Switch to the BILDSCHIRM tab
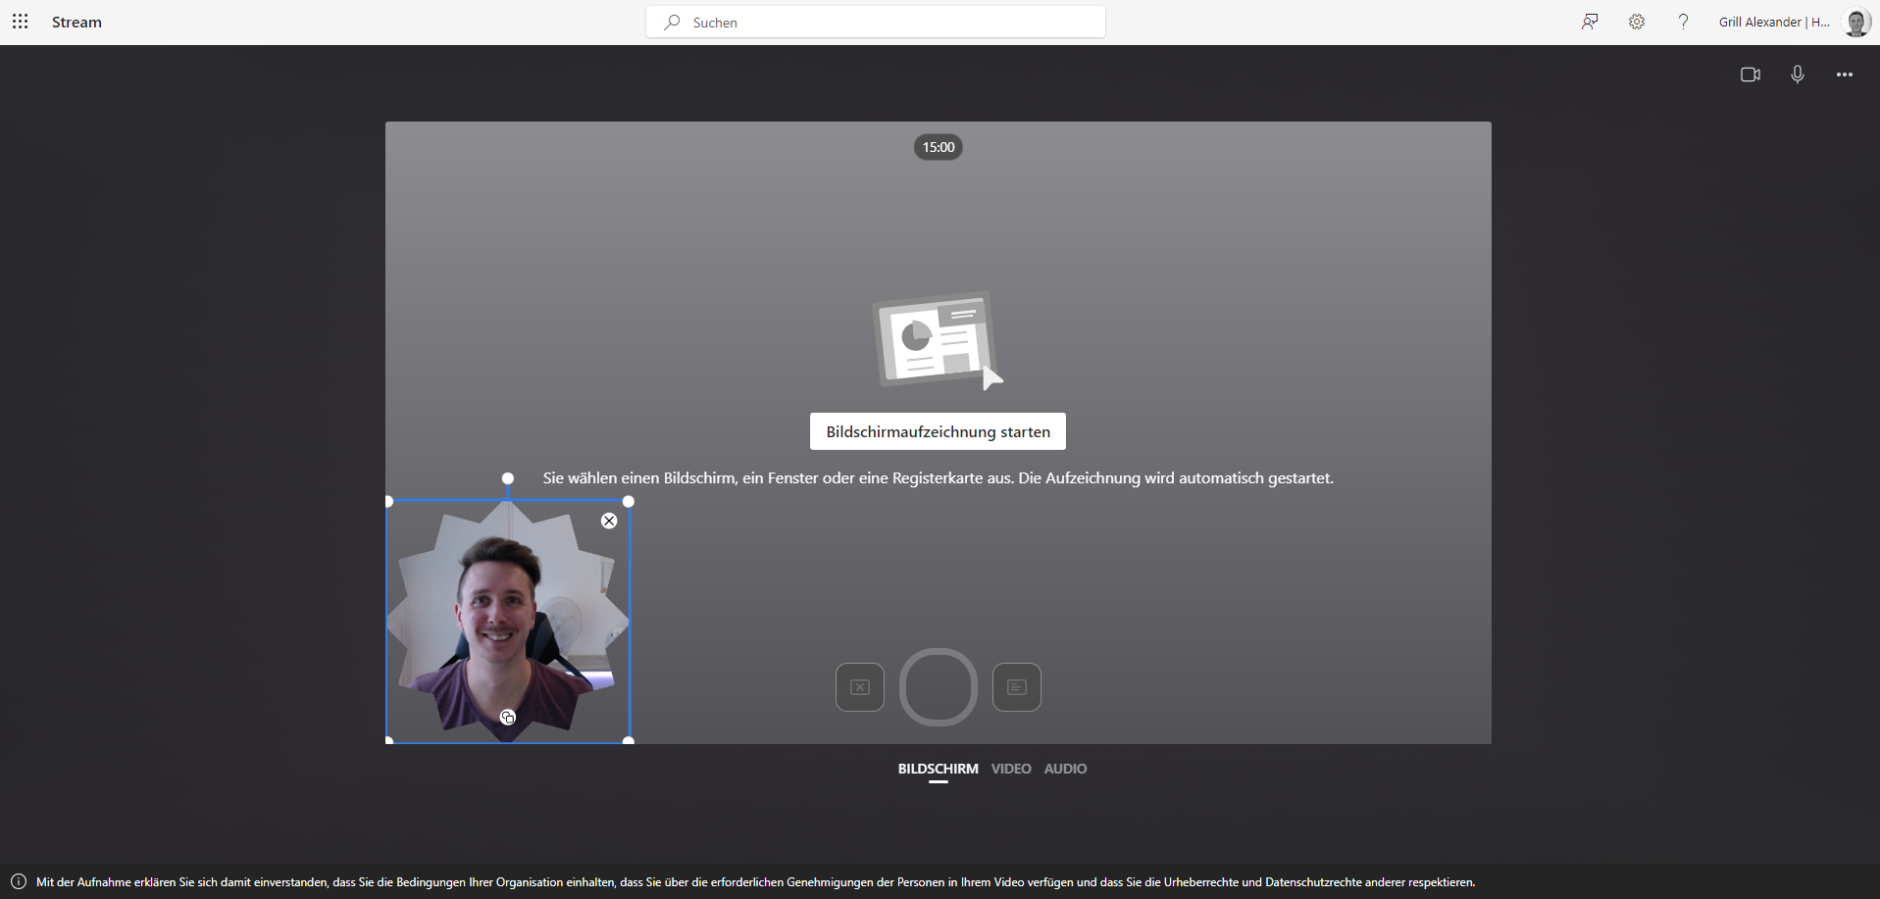The image size is (1880, 899). (938, 769)
